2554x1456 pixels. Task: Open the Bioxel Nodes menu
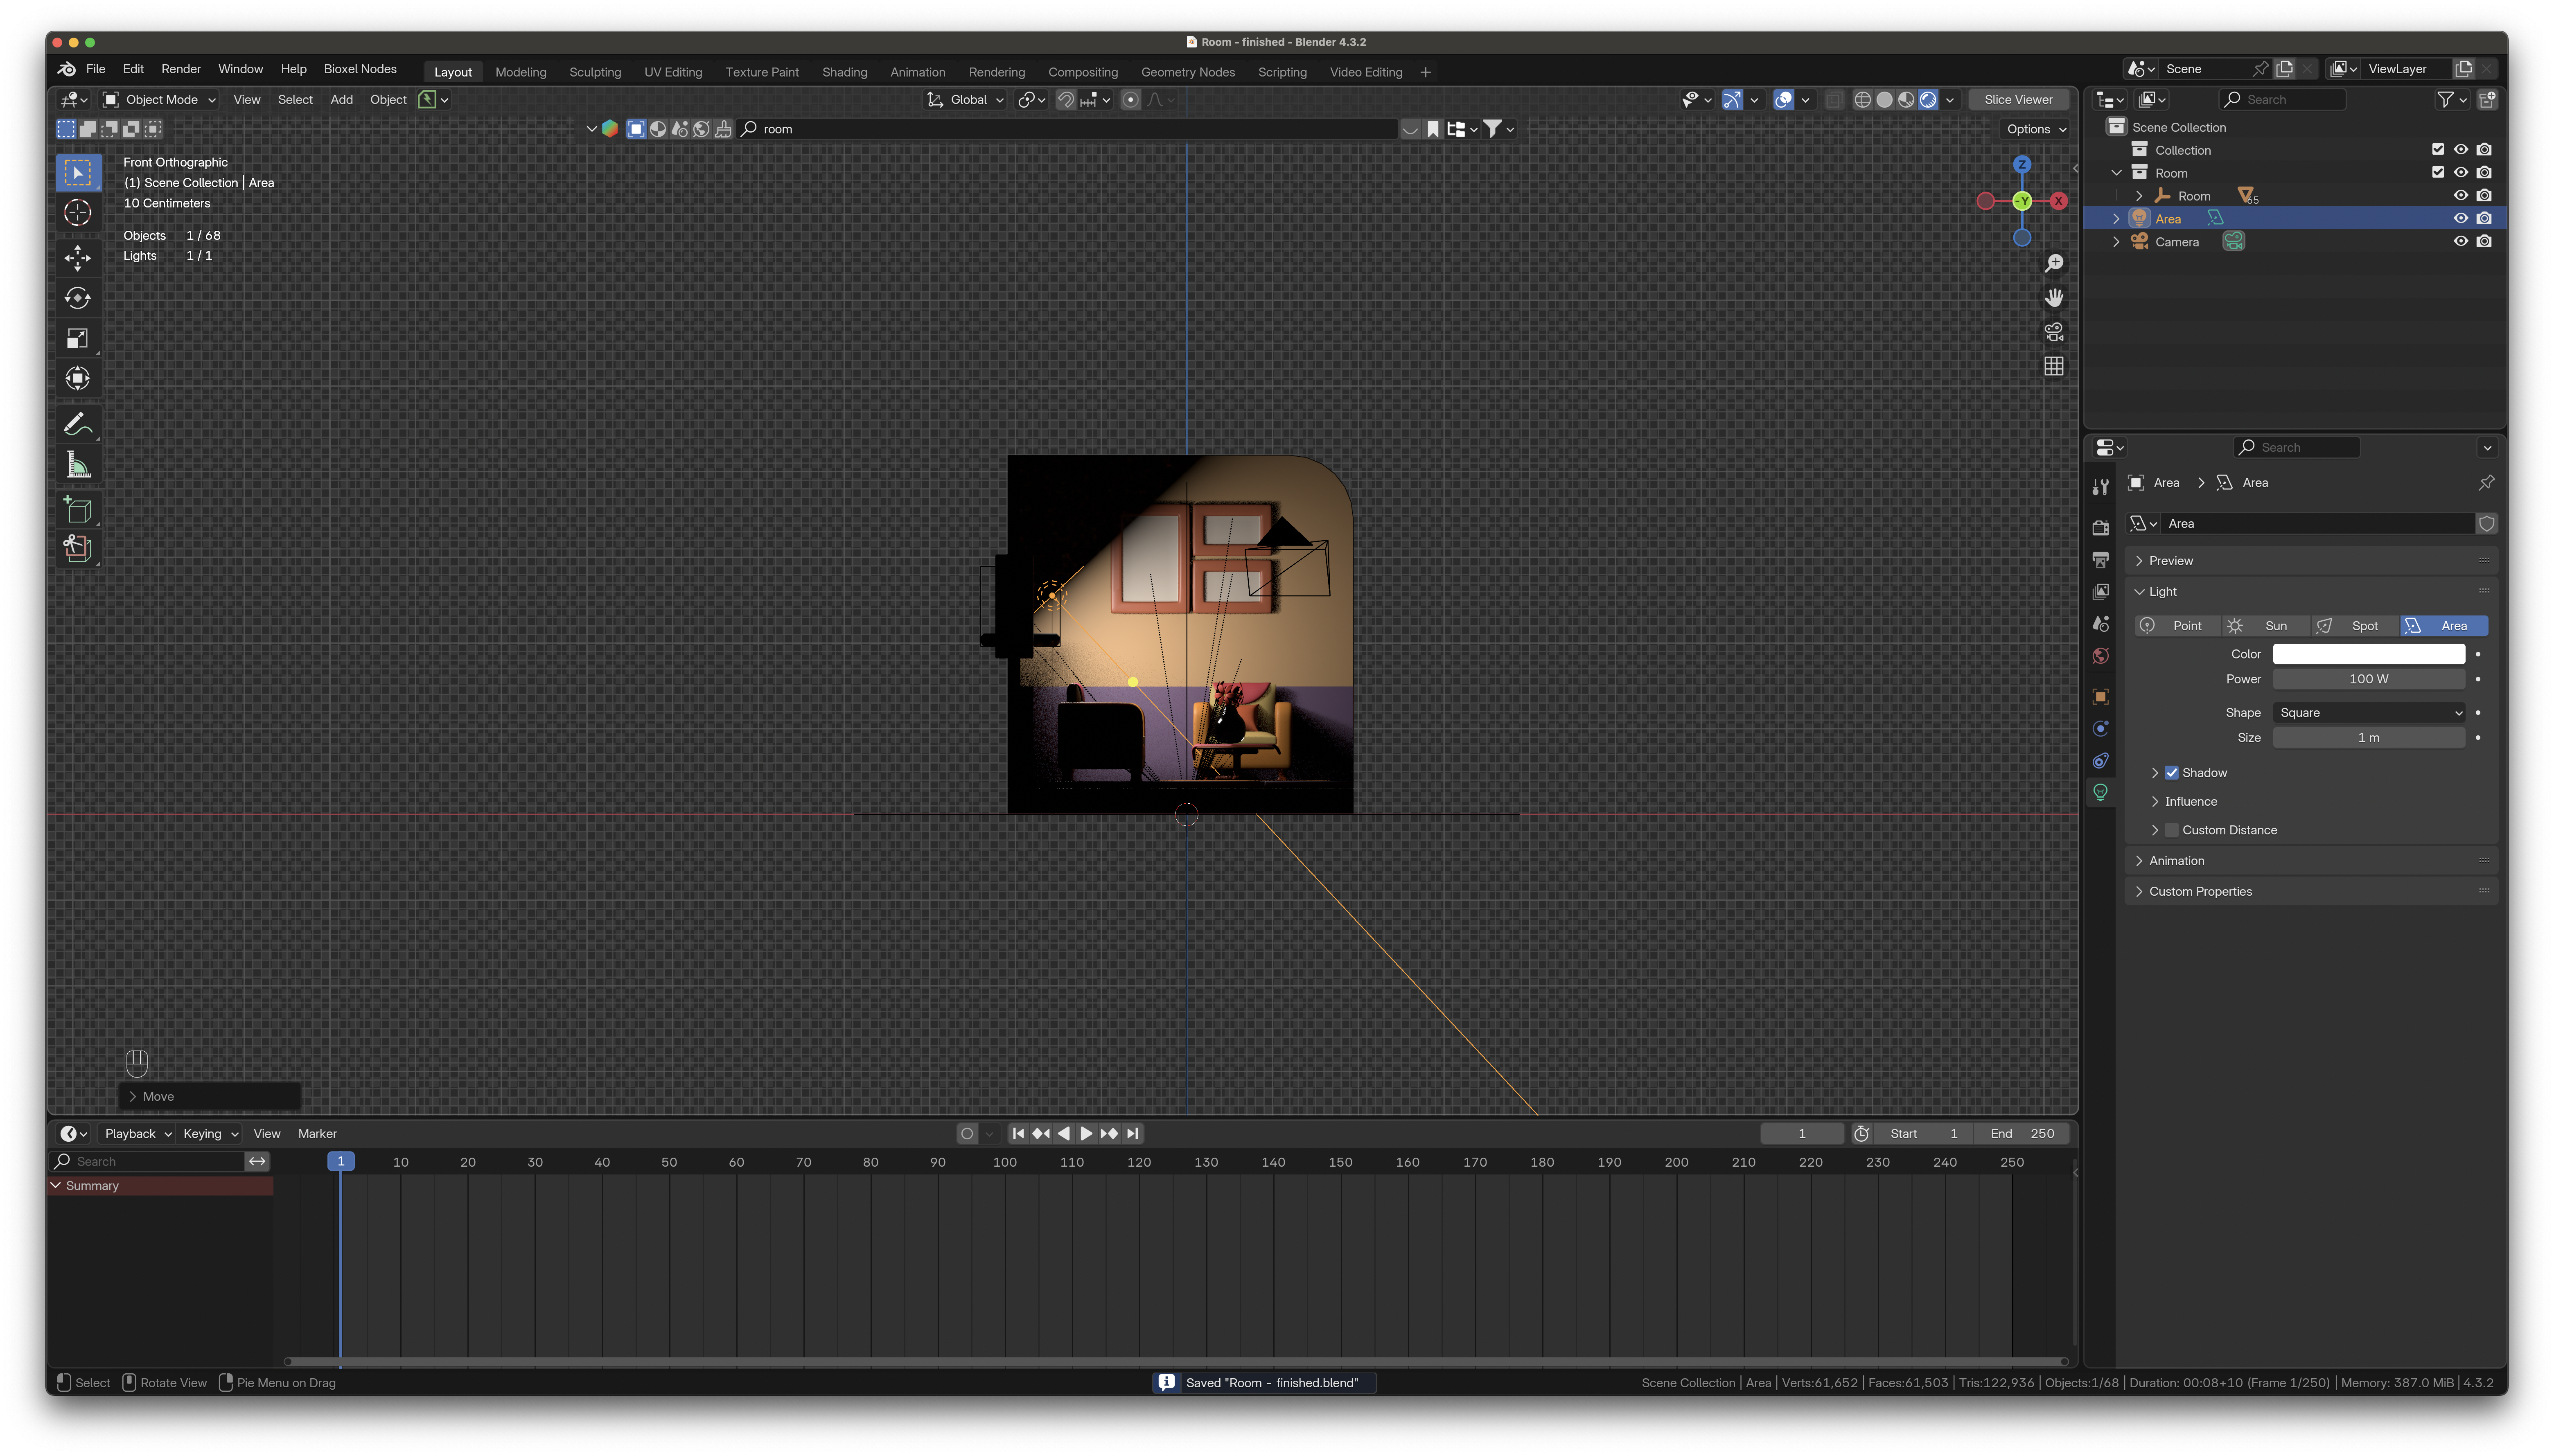tap(360, 69)
